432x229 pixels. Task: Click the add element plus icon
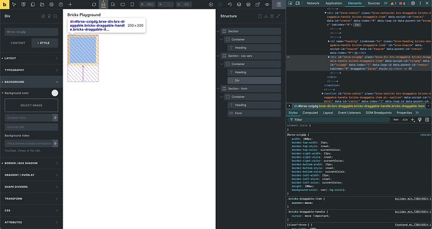(x=70, y=4)
